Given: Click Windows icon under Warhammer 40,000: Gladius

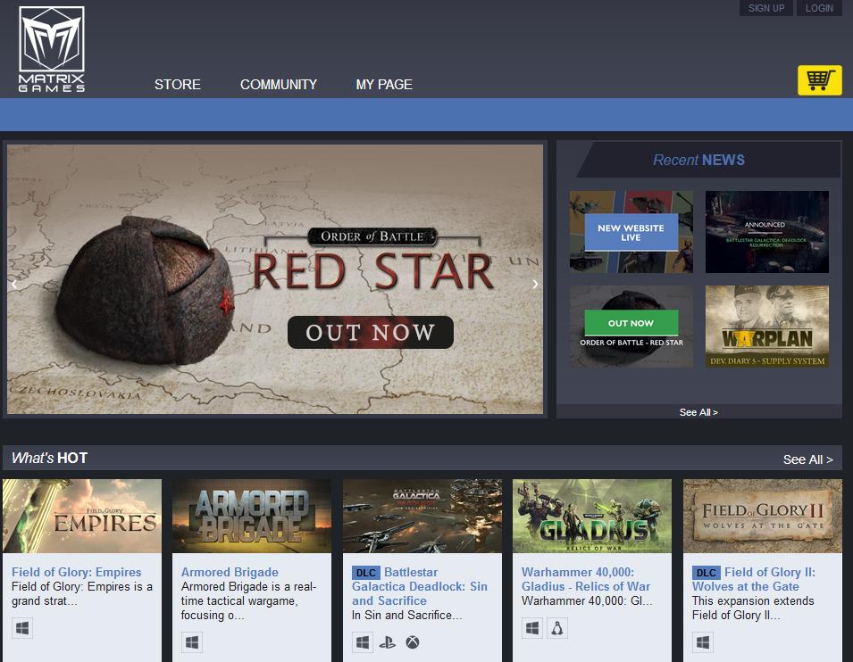Looking at the screenshot, I should (x=532, y=628).
